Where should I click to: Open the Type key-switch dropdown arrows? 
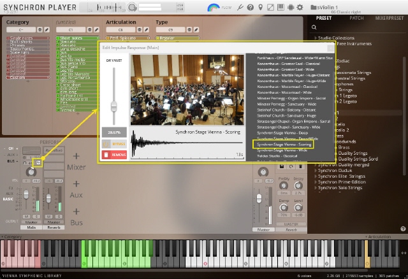click(x=189, y=30)
